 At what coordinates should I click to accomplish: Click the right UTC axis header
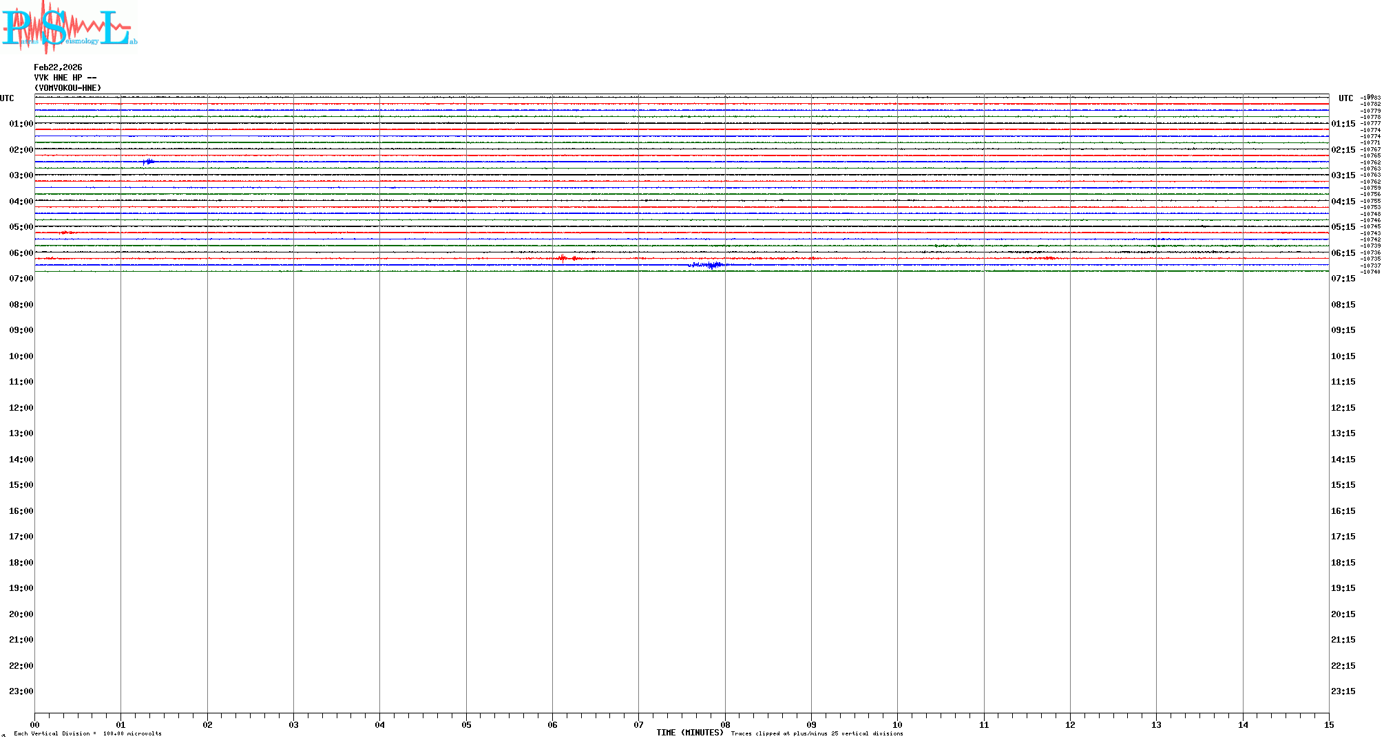[1345, 98]
